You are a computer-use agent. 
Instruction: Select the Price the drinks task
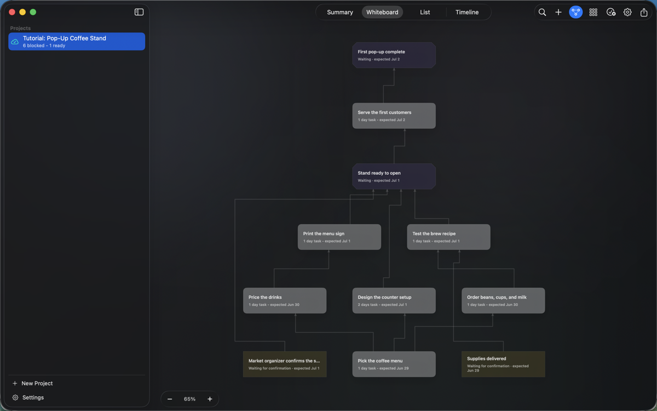(x=285, y=300)
